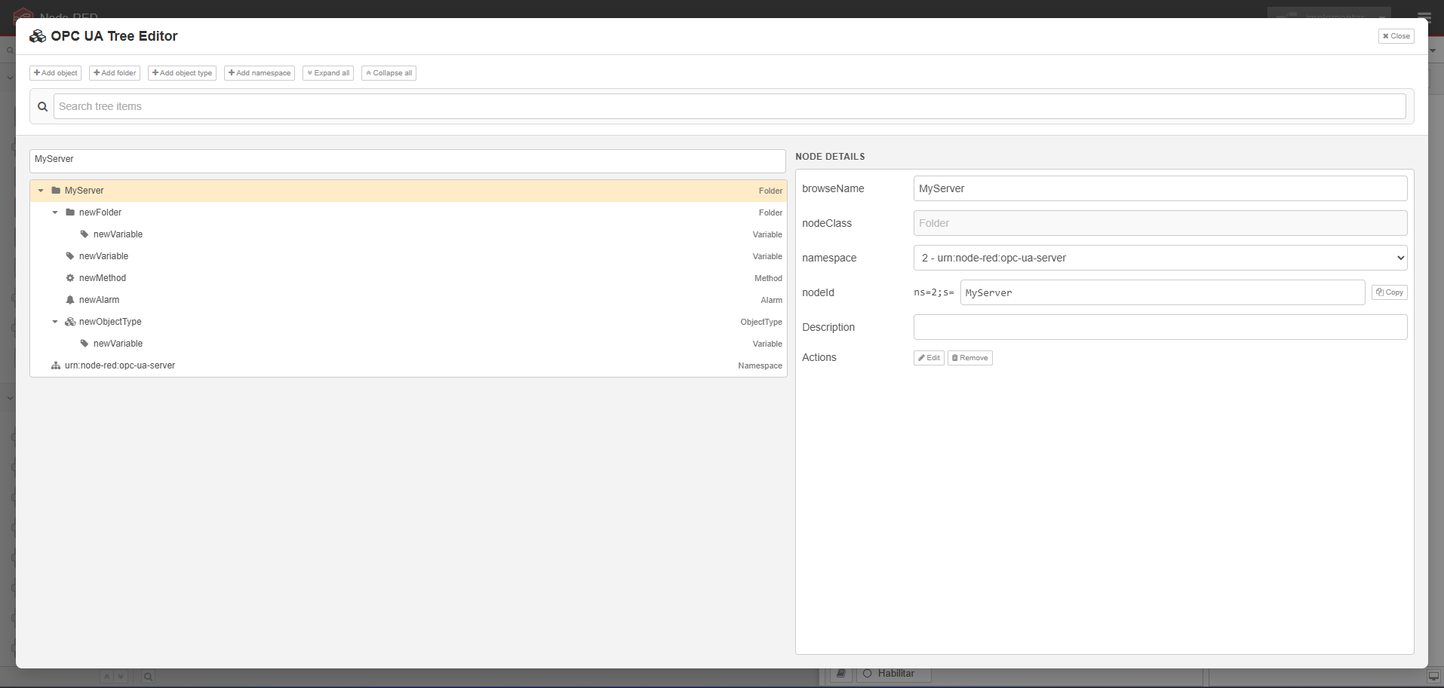
Task: Click the cubes icon next to newObjectType
Action: coord(70,322)
